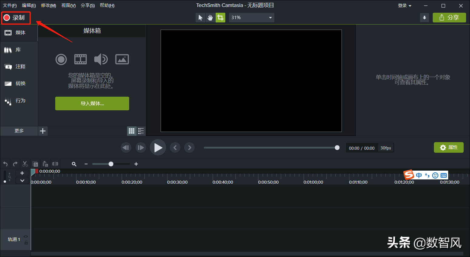
Task: Click the Cut scissors icon on the timeline toolbar
Action: pyautogui.click(x=25, y=164)
